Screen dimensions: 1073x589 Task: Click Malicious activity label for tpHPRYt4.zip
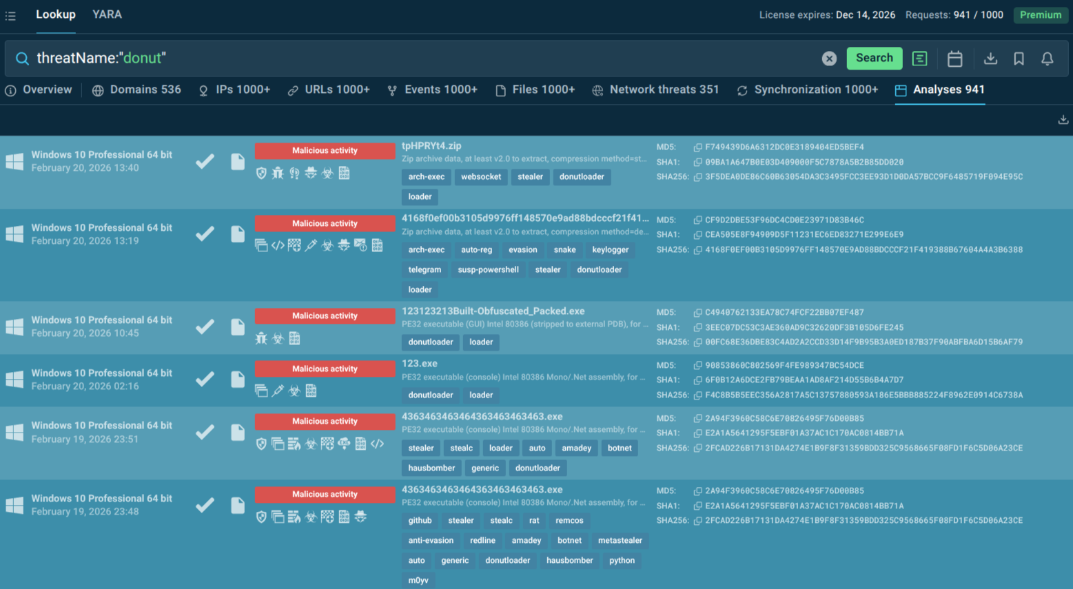click(x=325, y=151)
